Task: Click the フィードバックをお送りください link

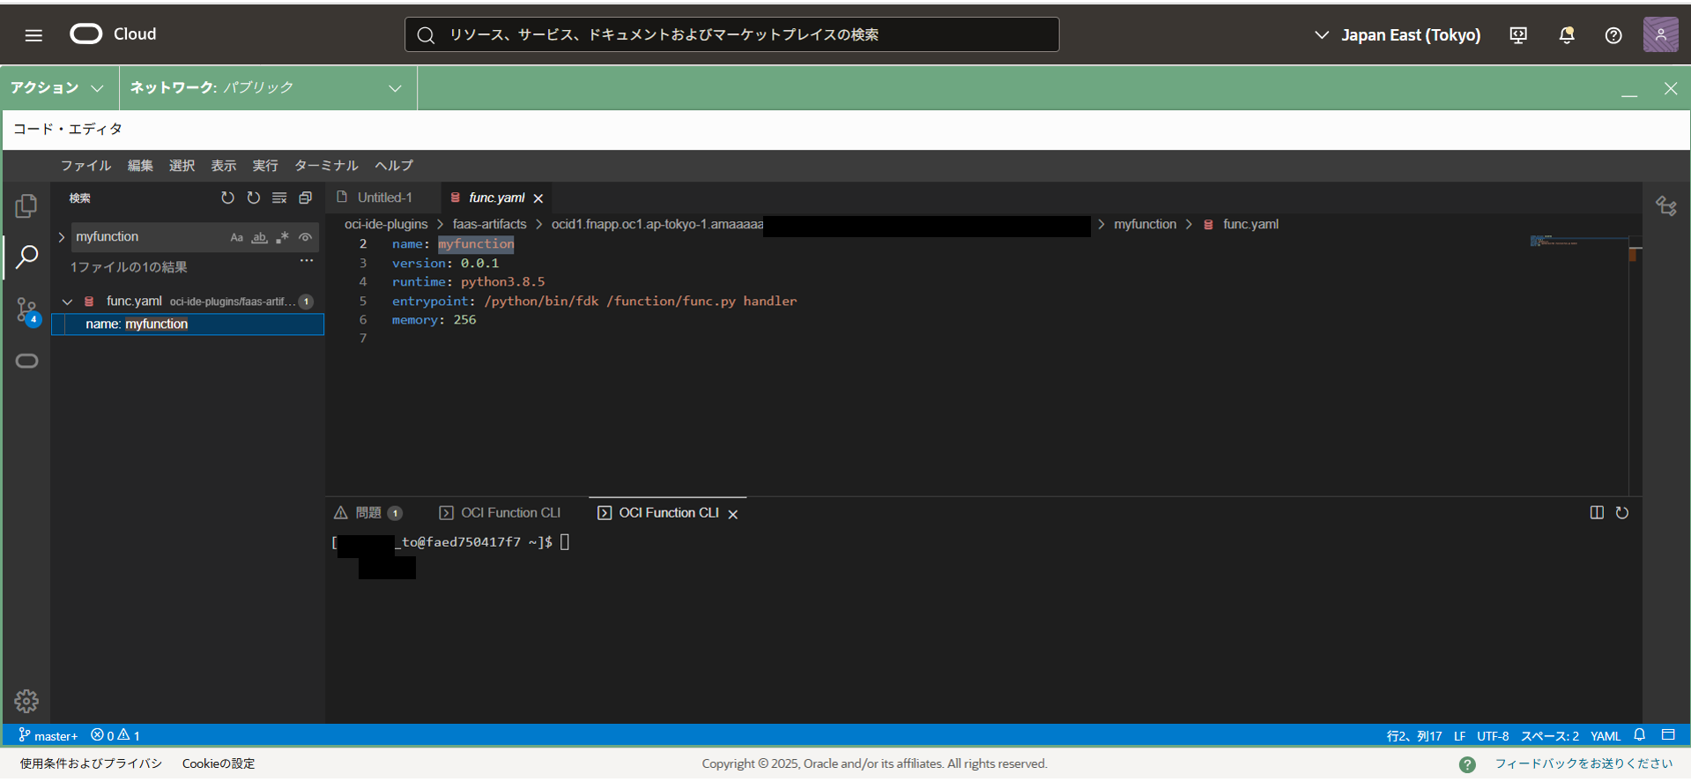Action: (x=1583, y=763)
